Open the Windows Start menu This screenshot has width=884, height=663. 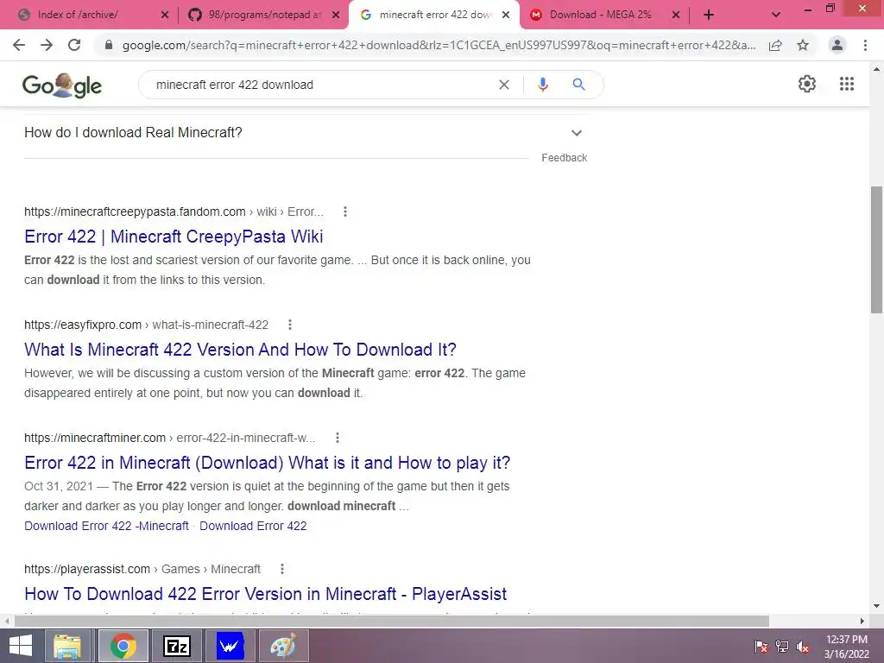click(x=21, y=646)
